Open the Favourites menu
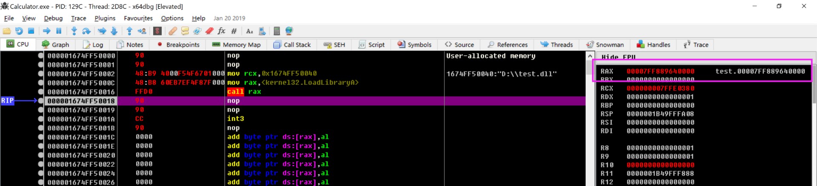The image size is (817, 186). (x=138, y=18)
